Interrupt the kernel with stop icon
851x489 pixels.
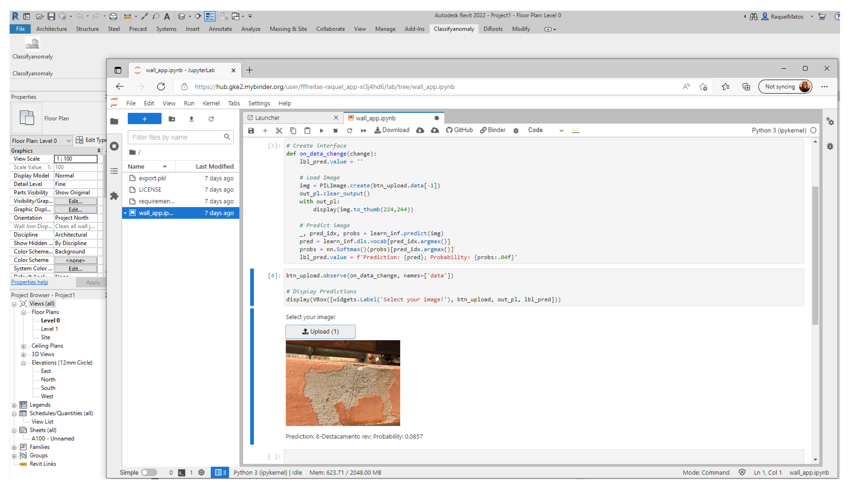coord(335,131)
